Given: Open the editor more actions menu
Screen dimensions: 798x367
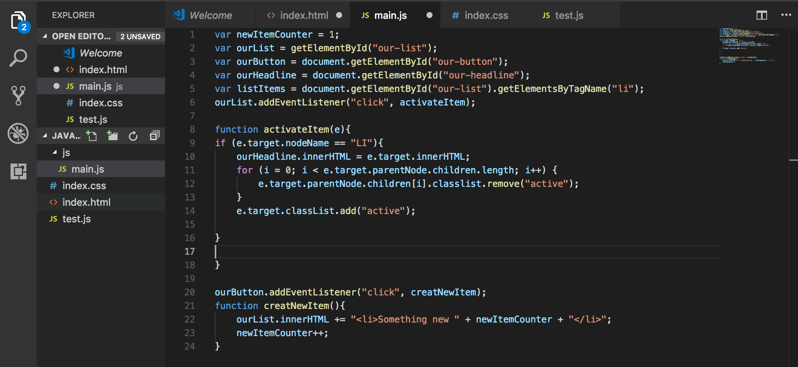Looking at the screenshot, I should coord(786,15).
